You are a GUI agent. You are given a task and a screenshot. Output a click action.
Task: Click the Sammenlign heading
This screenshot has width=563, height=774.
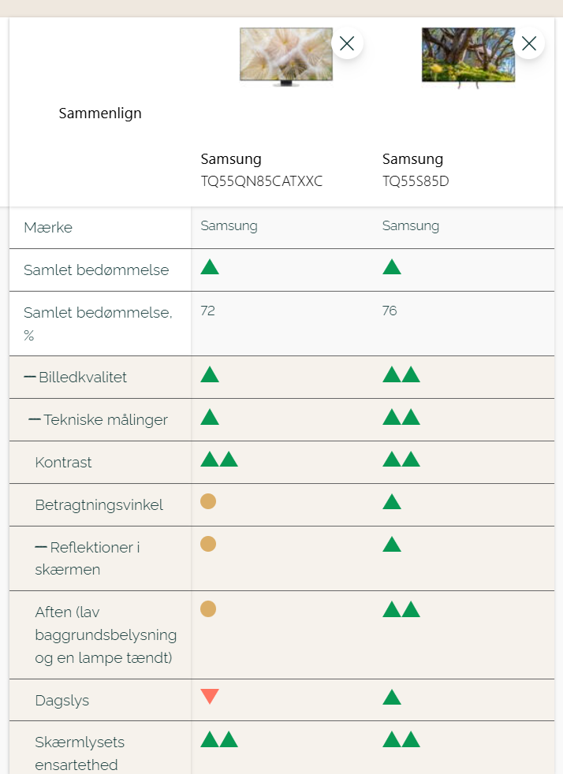100,113
